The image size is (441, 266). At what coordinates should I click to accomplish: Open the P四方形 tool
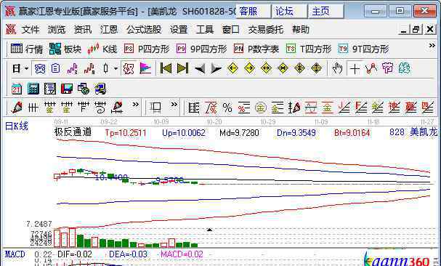[147, 49]
